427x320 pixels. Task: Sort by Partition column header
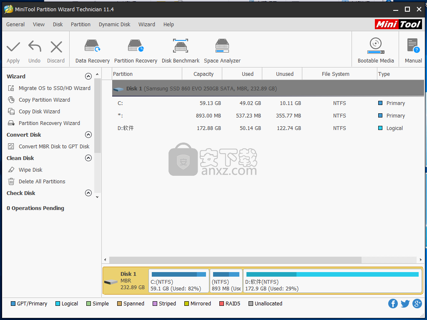pos(147,74)
